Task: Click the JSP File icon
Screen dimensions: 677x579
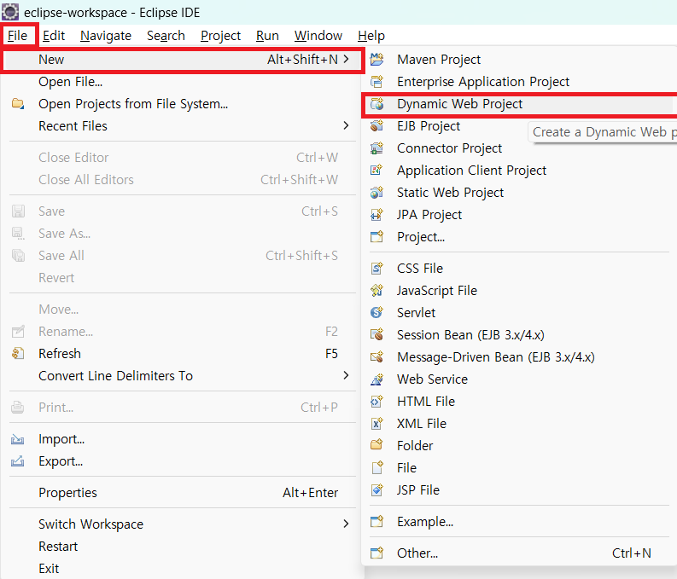Action: [x=377, y=490]
